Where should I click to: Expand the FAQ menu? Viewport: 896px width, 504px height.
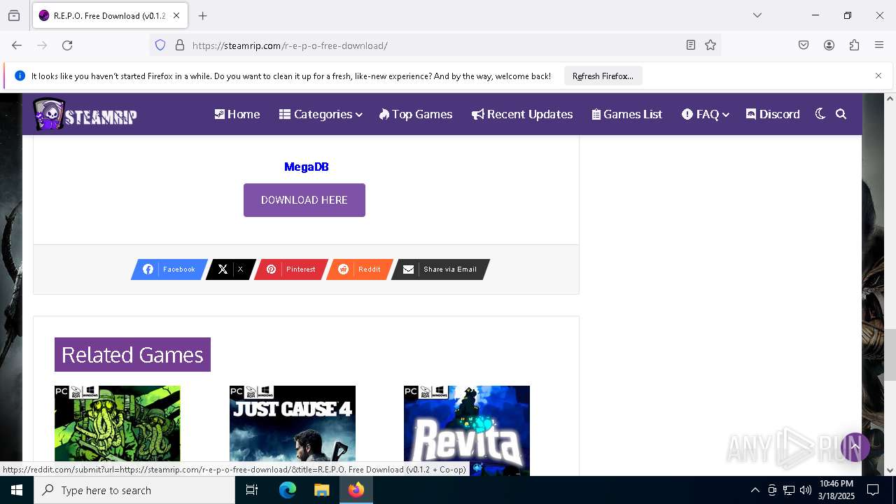(x=705, y=114)
